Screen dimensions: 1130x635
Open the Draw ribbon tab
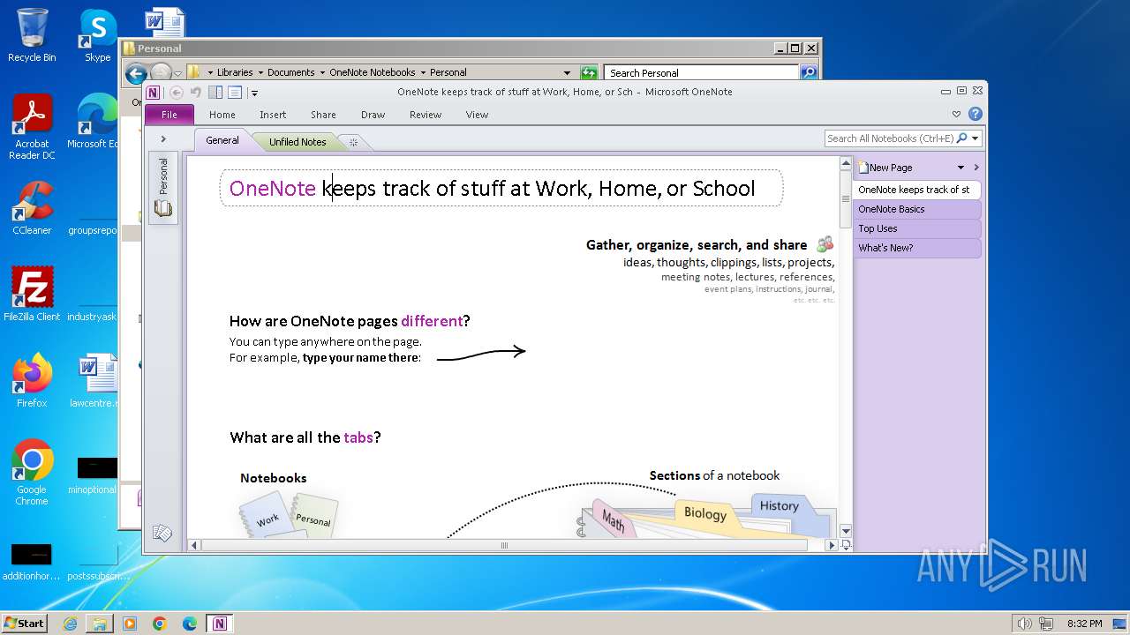(373, 115)
